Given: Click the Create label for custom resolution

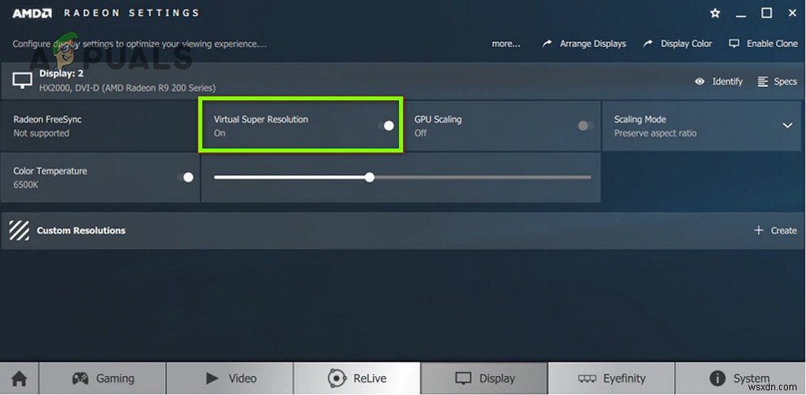Looking at the screenshot, I should (784, 231).
